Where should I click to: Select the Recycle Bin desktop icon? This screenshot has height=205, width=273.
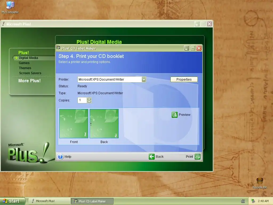coord(260,183)
